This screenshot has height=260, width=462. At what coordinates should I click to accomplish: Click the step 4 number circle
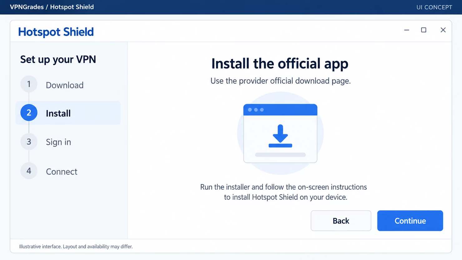tap(29, 171)
